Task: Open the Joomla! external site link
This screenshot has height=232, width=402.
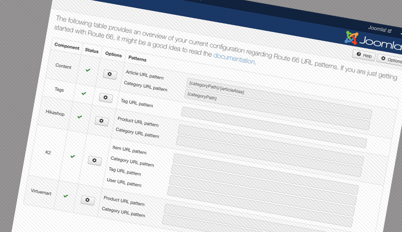Action: pyautogui.click(x=380, y=29)
